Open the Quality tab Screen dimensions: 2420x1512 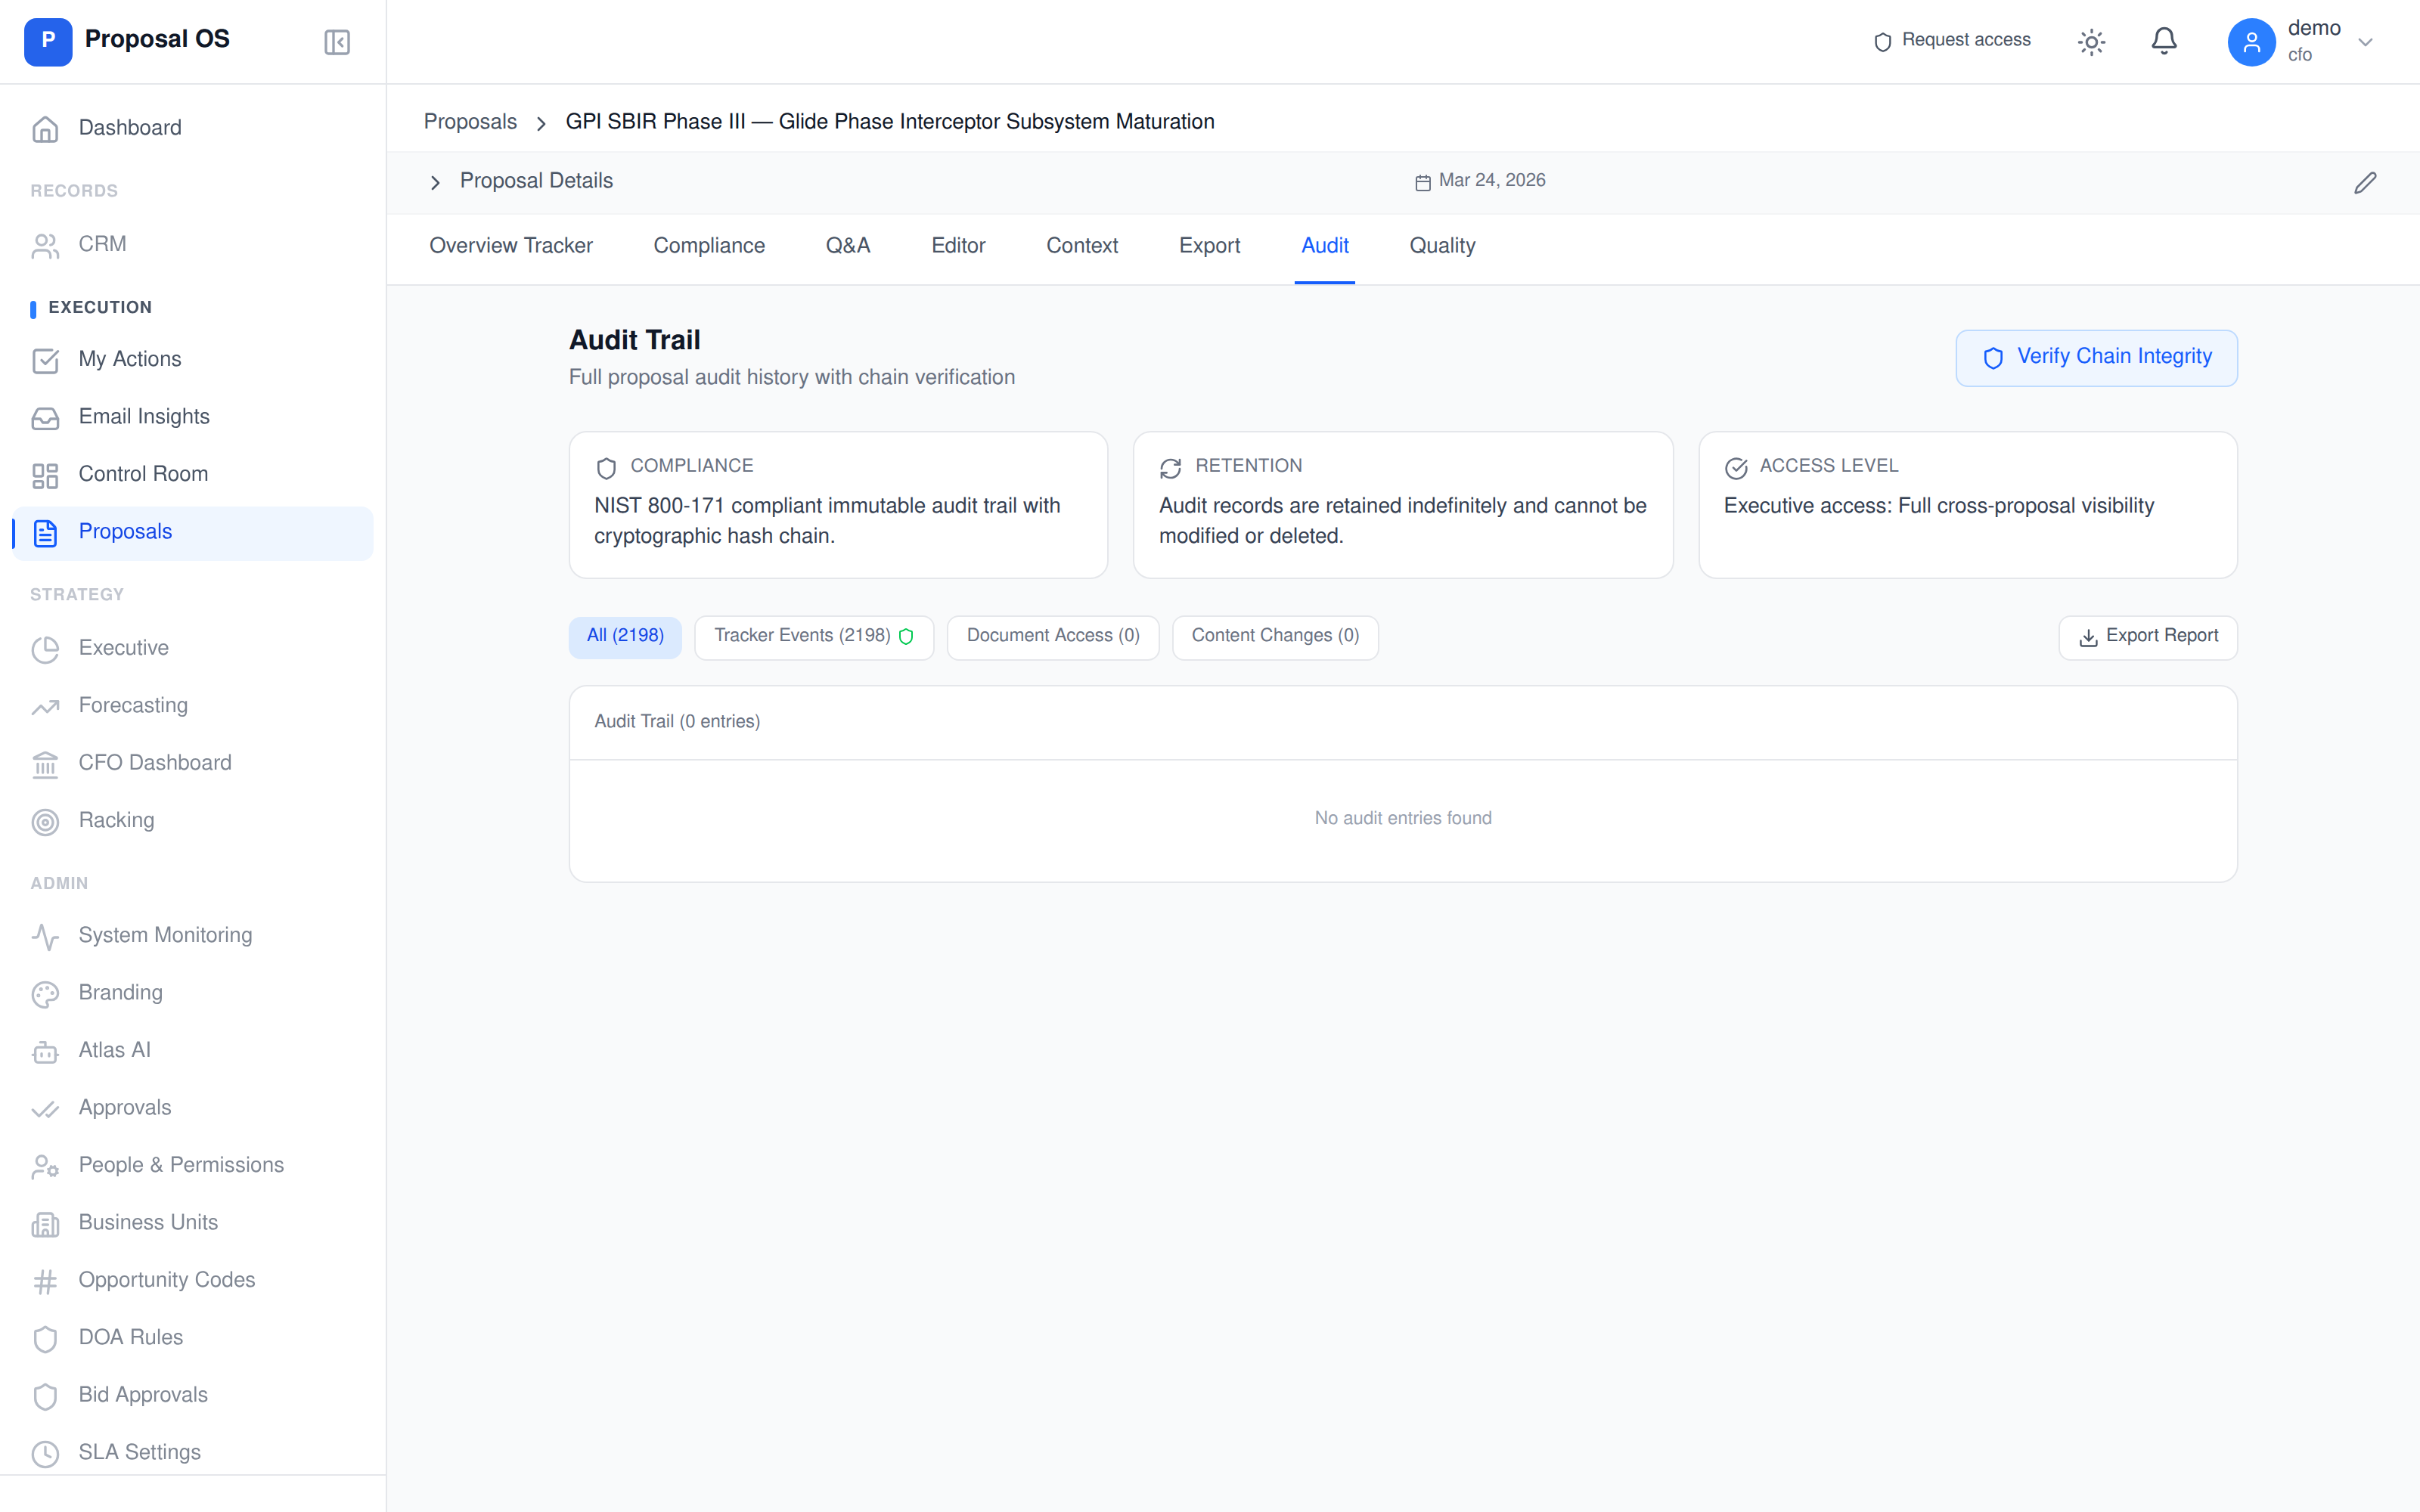(x=1441, y=245)
